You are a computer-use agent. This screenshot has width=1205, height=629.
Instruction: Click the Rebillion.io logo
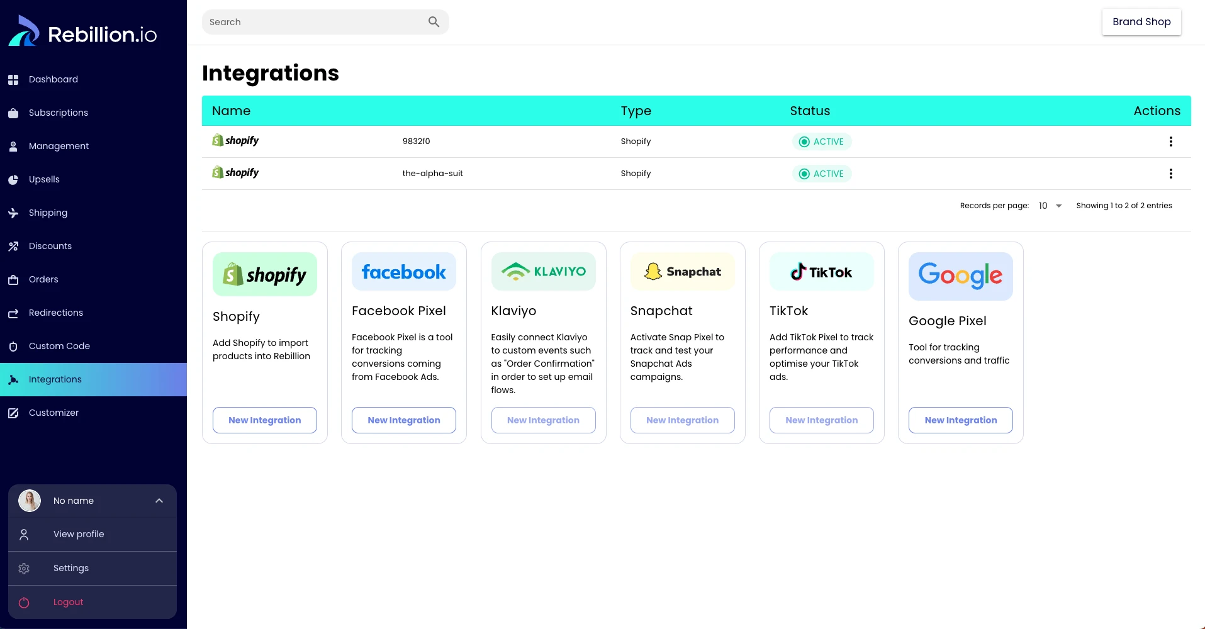pos(82,31)
